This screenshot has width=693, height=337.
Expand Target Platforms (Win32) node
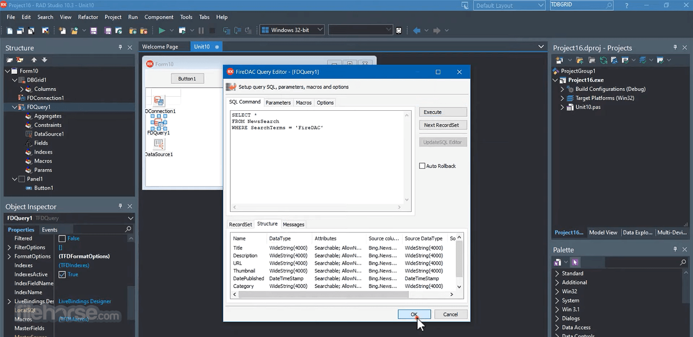pyautogui.click(x=562, y=98)
